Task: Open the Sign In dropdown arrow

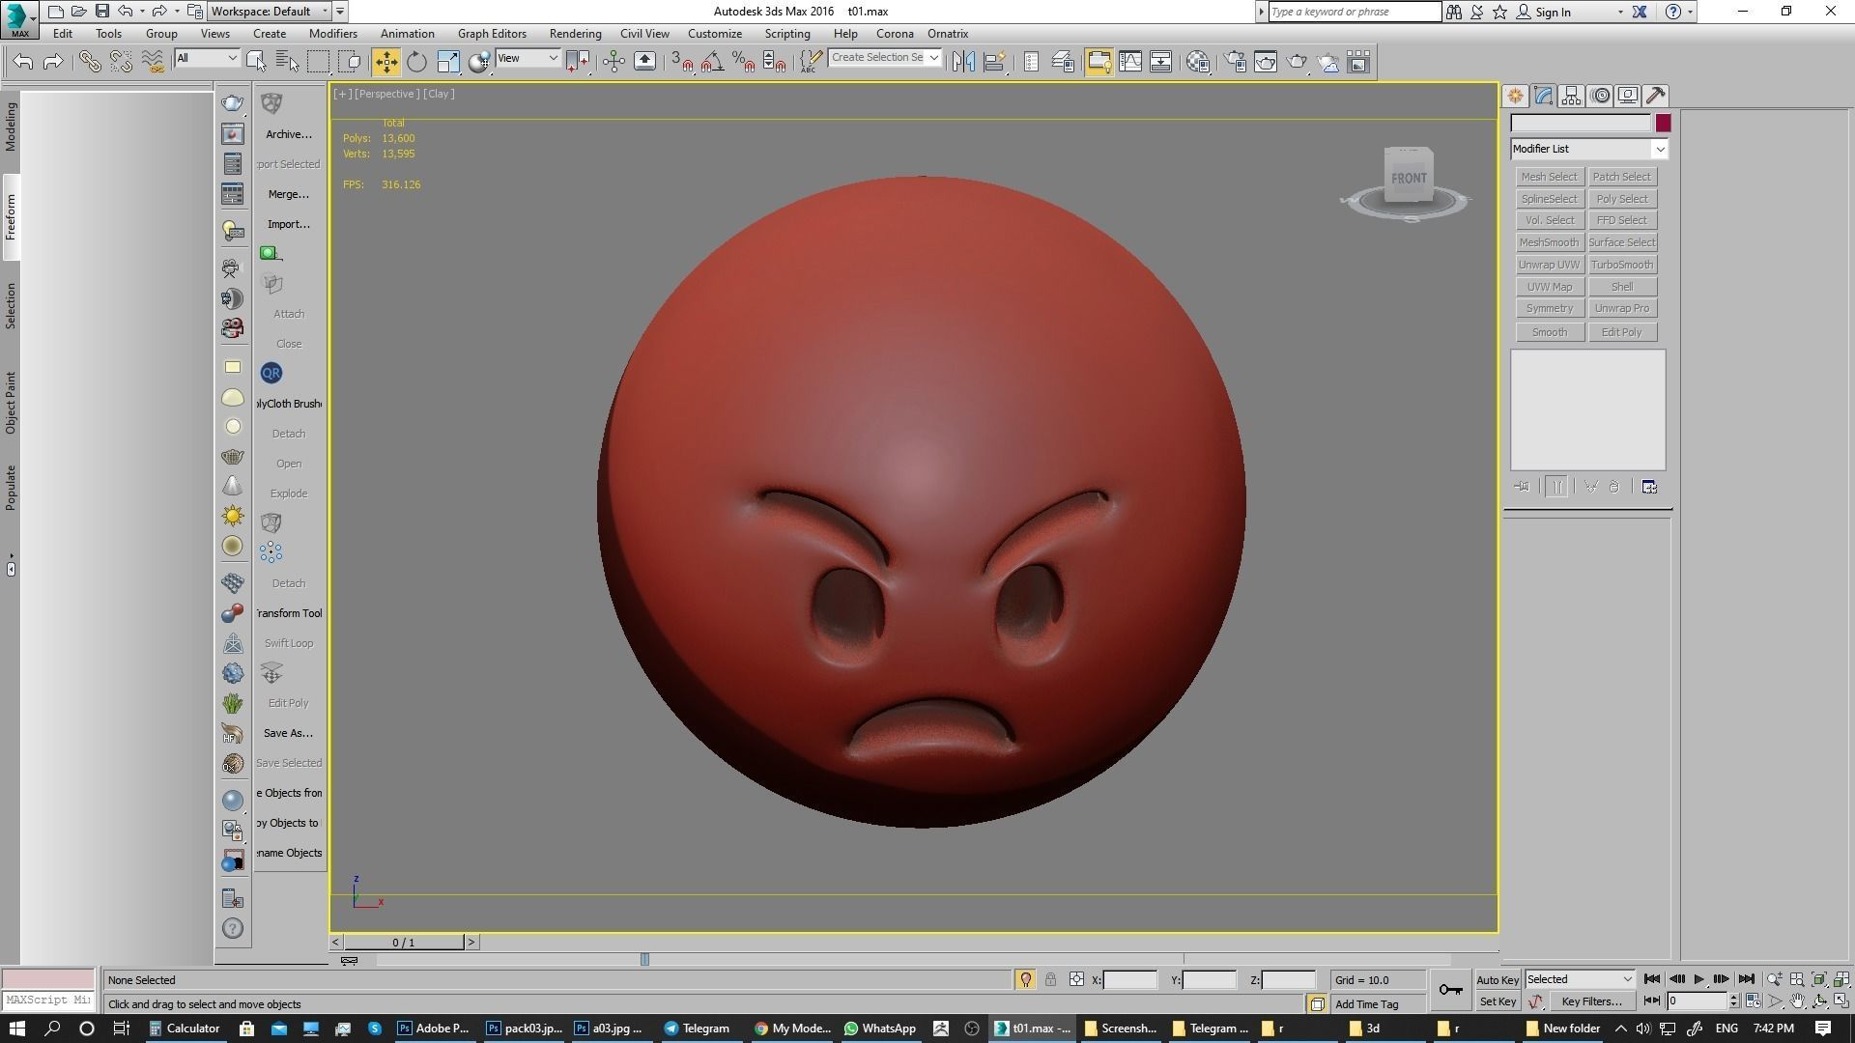Action: pyautogui.click(x=1620, y=13)
